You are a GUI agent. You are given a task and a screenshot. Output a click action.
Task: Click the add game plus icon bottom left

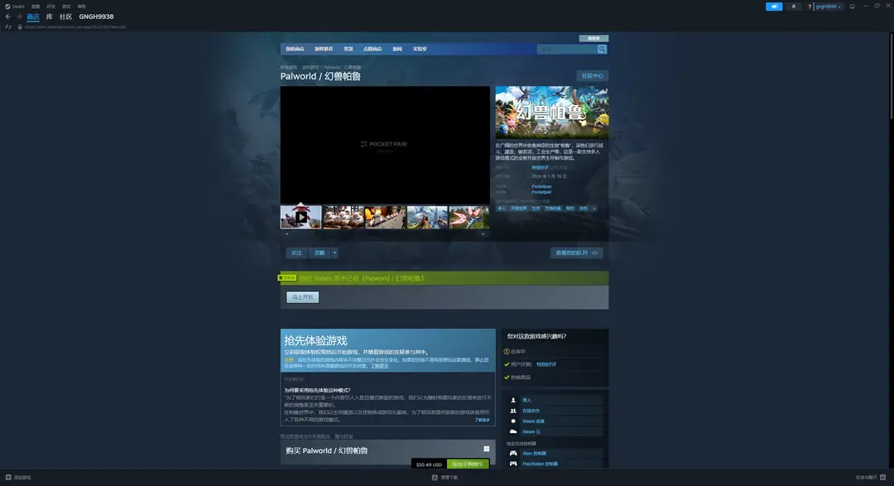(8, 477)
